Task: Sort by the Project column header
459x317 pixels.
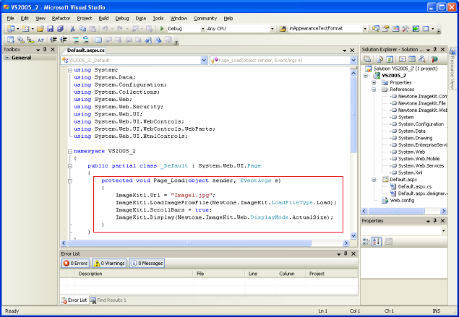Action: (x=332, y=274)
